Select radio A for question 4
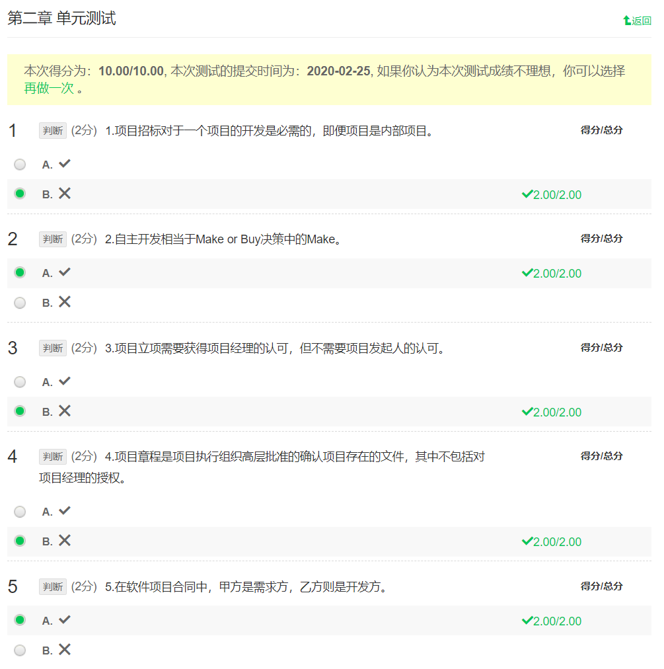The width and height of the screenshot is (664, 669). click(20, 512)
